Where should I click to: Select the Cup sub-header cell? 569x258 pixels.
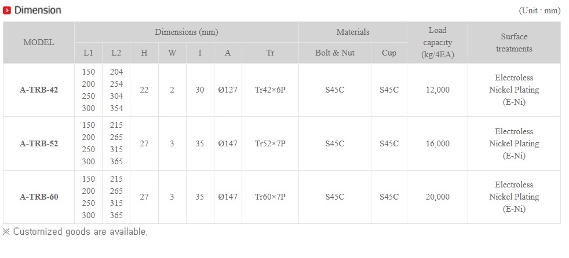389,53
